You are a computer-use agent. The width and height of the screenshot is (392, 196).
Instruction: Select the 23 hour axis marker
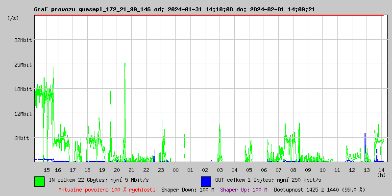click(x=161, y=170)
